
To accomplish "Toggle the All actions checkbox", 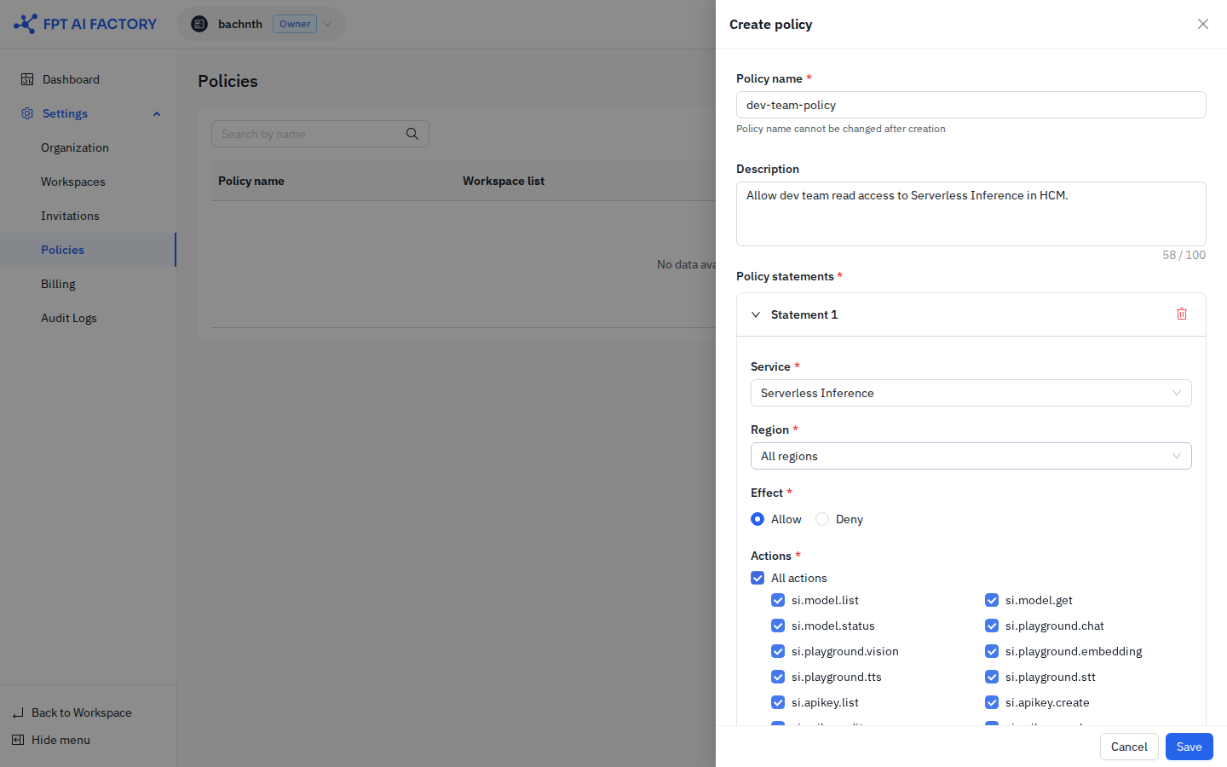I will (x=758, y=578).
